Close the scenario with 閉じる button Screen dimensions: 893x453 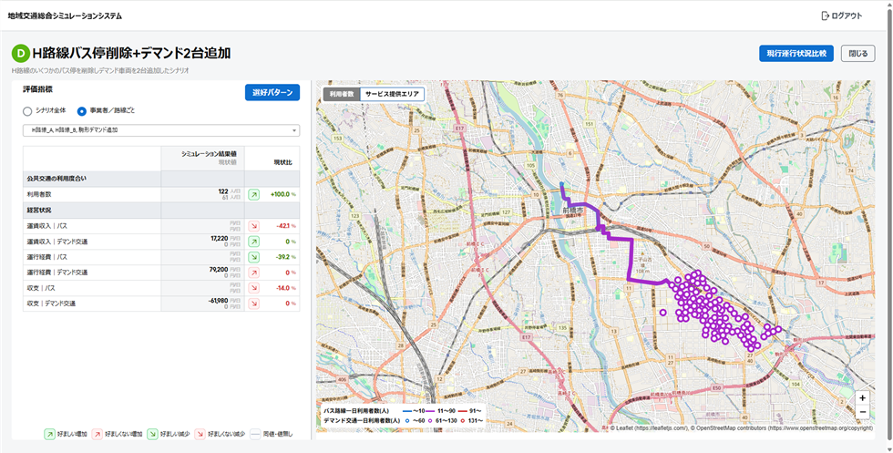pos(857,54)
